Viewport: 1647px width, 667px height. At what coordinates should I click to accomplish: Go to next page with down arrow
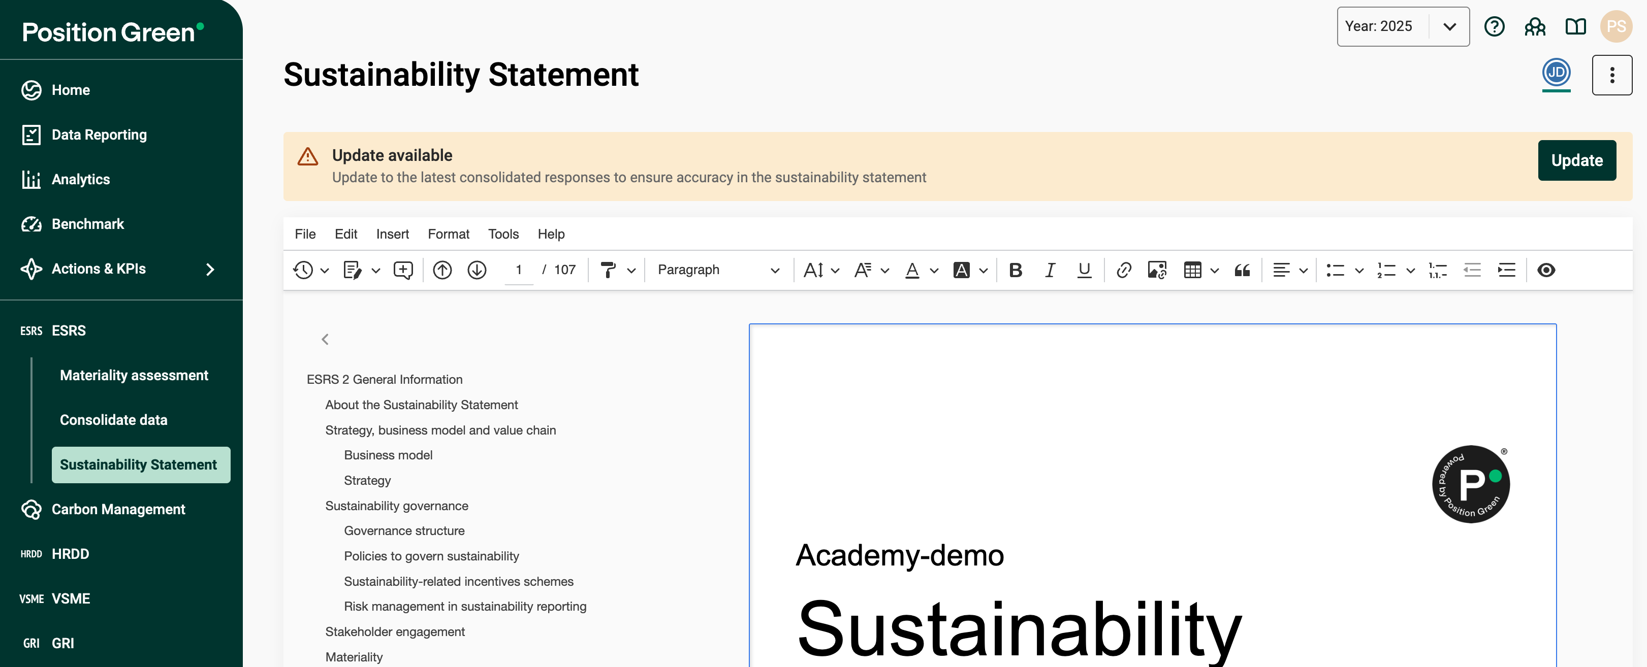click(477, 270)
